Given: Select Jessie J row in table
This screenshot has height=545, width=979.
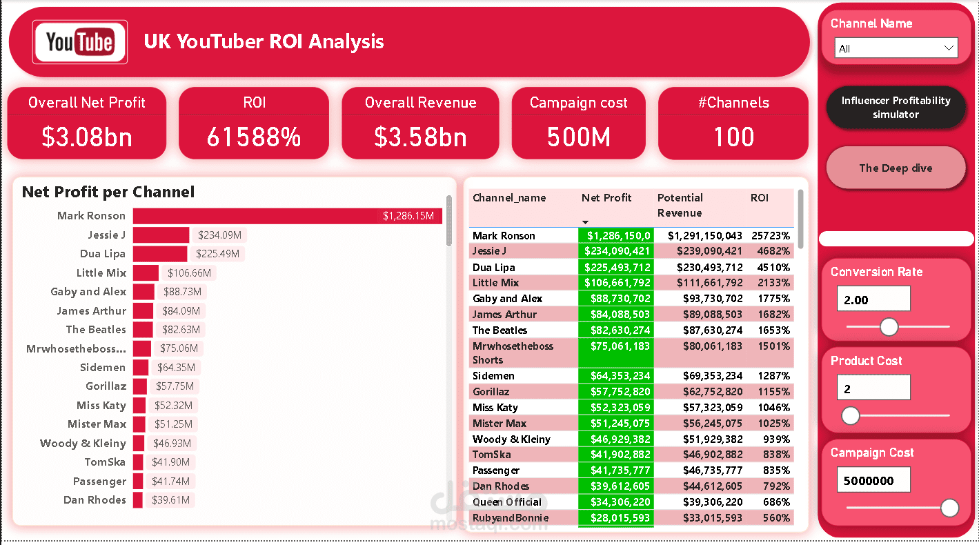Looking at the screenshot, I should coord(631,251).
